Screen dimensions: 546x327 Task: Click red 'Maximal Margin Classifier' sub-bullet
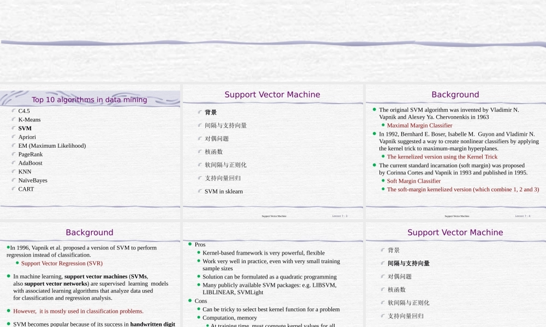coord(419,125)
